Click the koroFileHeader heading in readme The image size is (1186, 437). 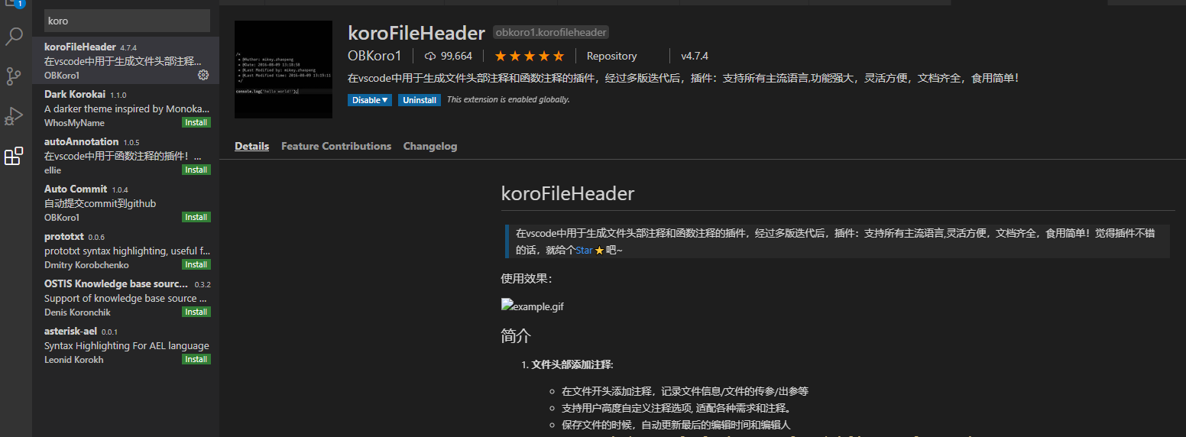pyautogui.click(x=568, y=193)
